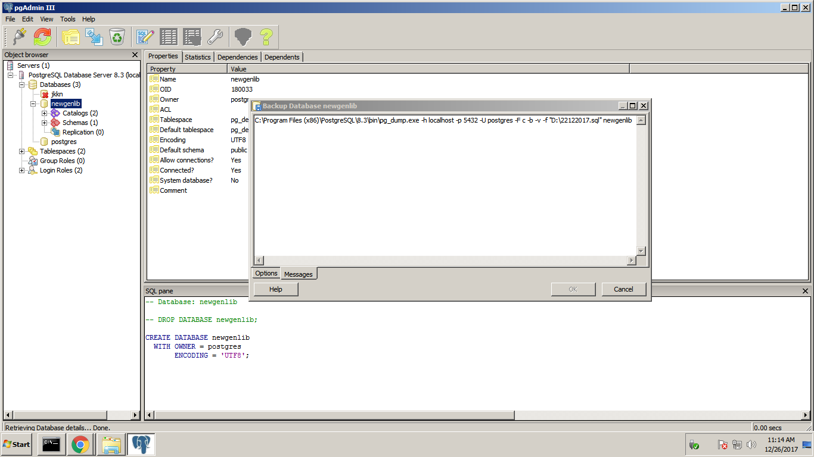Refresh the selected object
Screen dimensions: 814x457
pos(42,37)
